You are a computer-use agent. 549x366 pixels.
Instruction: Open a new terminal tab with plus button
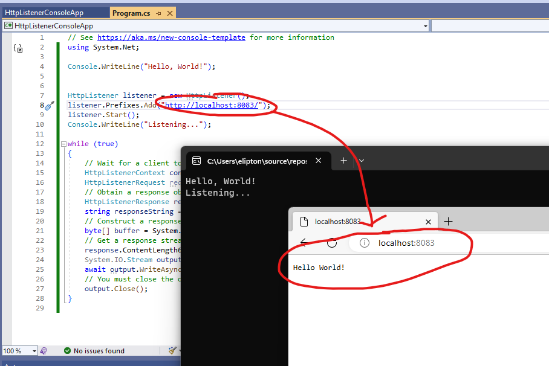tap(343, 161)
